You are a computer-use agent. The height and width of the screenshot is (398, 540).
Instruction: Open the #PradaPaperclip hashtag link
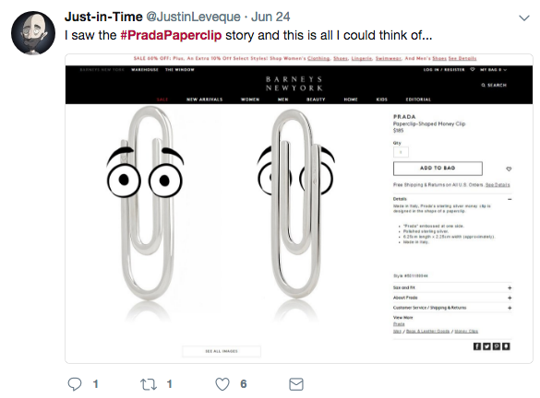coord(171,35)
